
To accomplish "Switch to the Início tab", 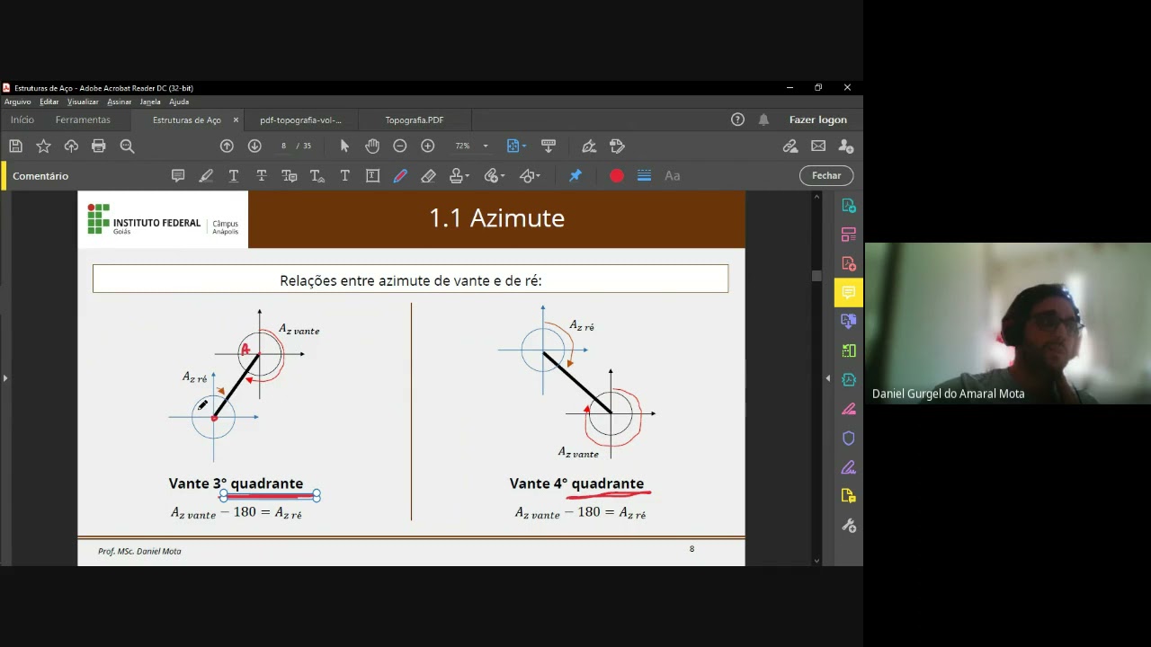I will tap(22, 120).
